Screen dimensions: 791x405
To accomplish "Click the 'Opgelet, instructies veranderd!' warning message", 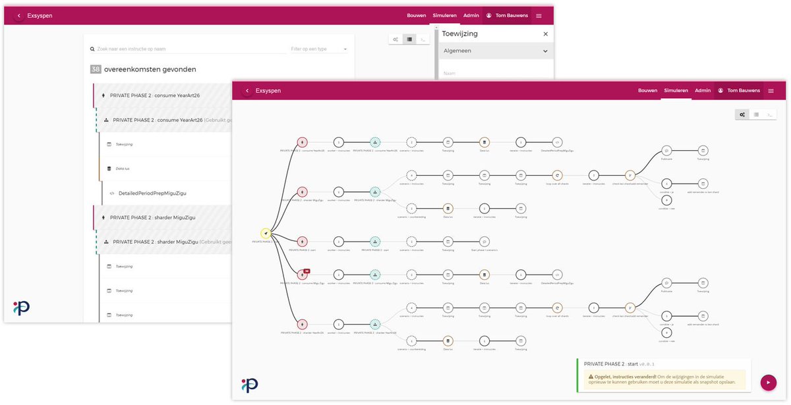I will (x=663, y=379).
